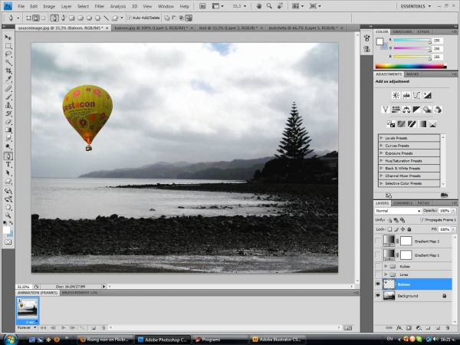Add a Curves adjustment layer
460x345 pixels.
[416, 95]
